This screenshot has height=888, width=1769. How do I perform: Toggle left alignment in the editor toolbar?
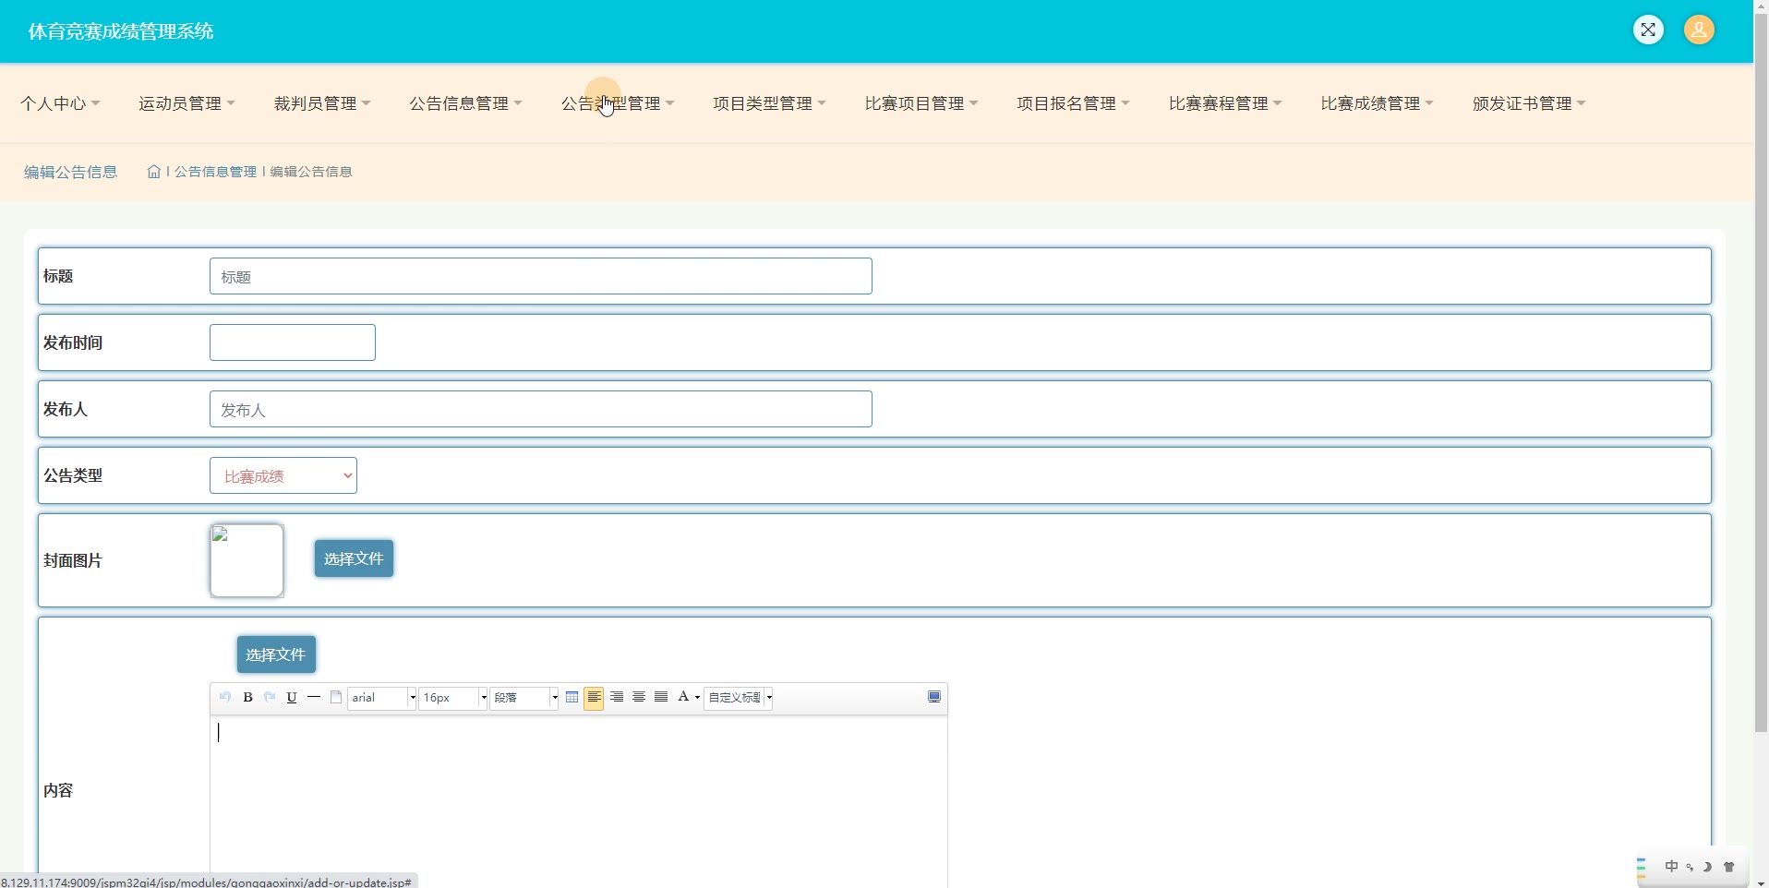[x=594, y=698]
